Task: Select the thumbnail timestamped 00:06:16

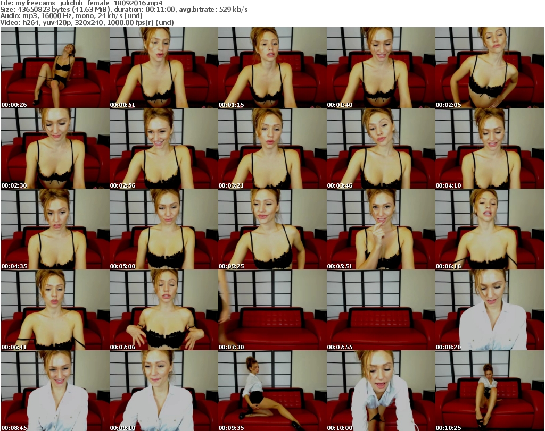Action: 489,230
